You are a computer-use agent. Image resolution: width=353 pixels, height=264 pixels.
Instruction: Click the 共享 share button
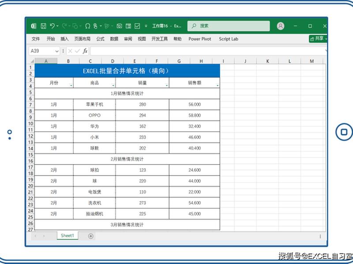point(318,39)
